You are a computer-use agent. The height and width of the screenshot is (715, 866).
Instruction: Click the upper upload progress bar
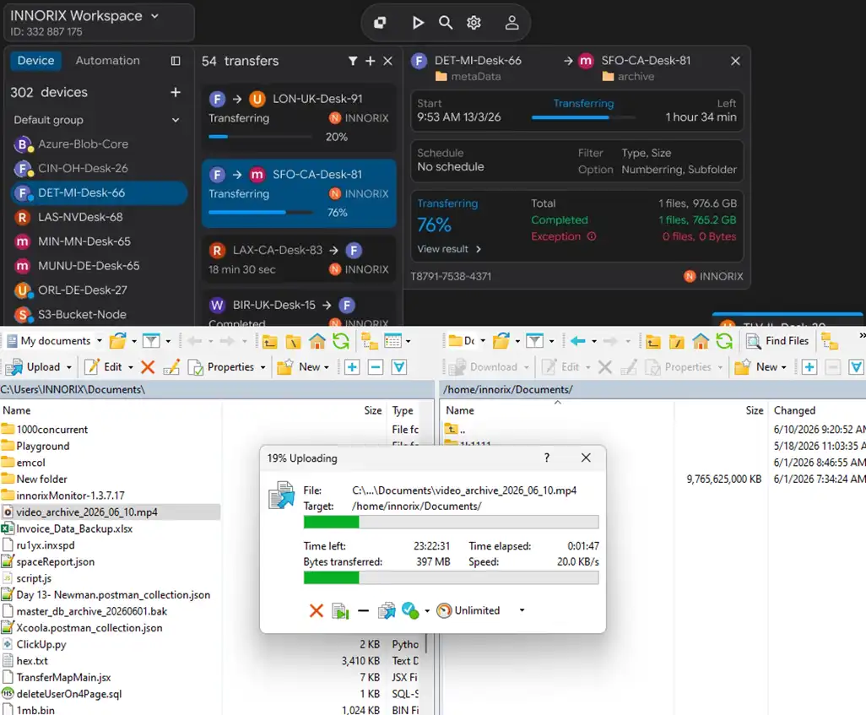point(451,522)
